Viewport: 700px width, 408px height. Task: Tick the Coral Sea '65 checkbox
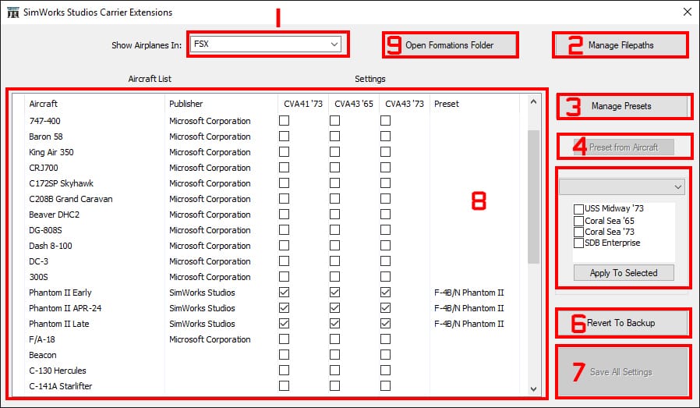click(578, 221)
